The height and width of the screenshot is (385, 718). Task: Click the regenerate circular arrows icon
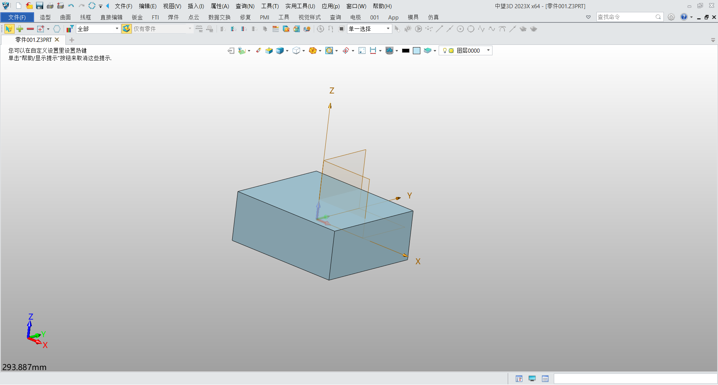(92, 6)
